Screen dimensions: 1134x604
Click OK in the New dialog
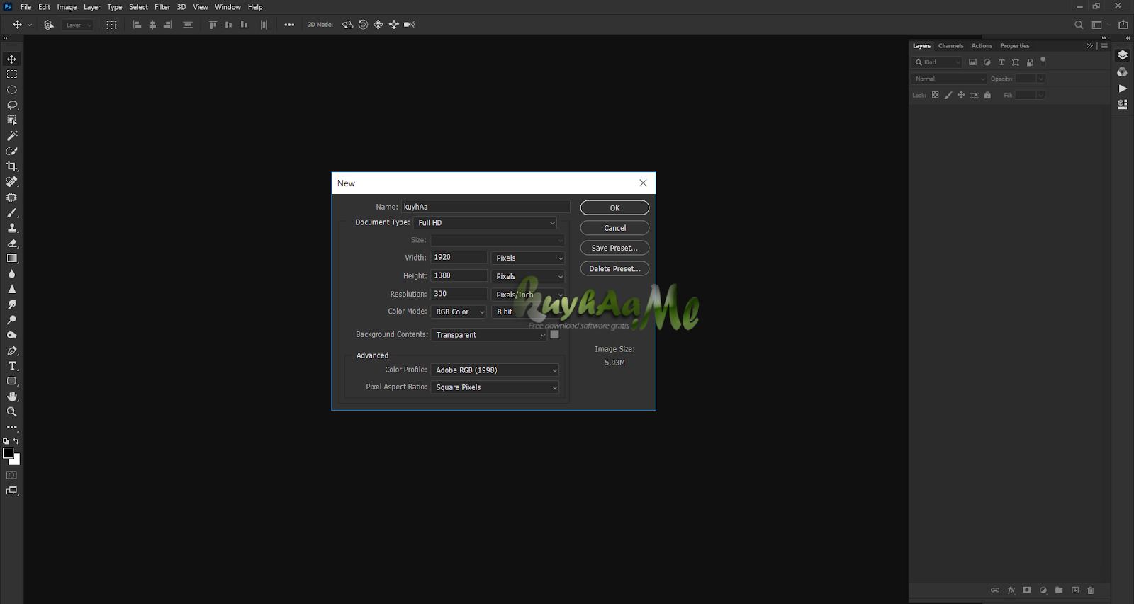point(614,207)
